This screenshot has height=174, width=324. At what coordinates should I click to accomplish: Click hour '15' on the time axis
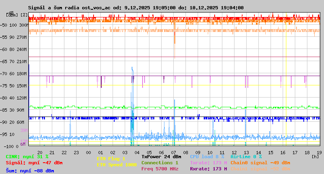(x=271, y=153)
